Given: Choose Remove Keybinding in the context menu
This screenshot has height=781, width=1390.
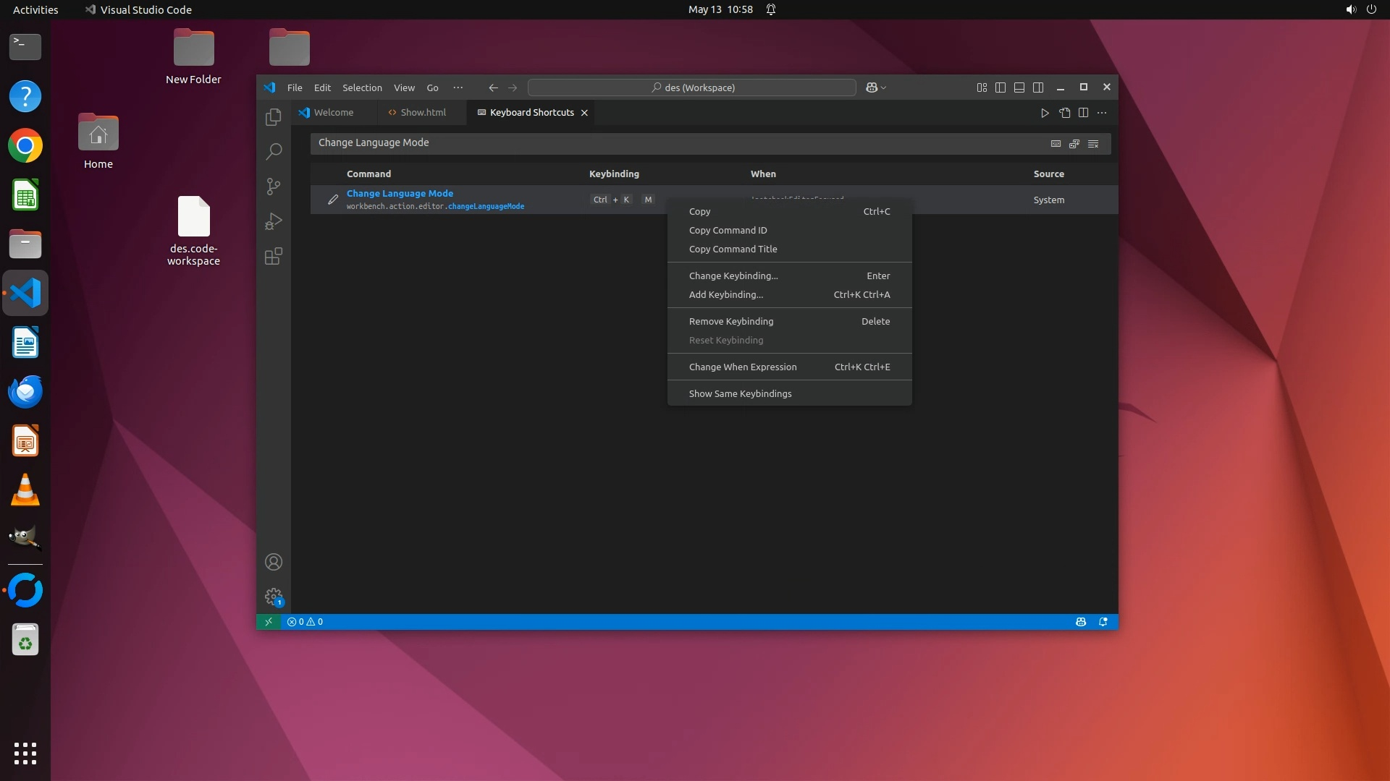Looking at the screenshot, I should 730,321.
